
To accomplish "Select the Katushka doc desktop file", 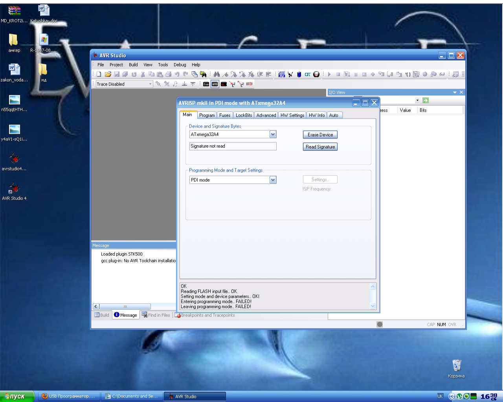I will click(44, 13).
